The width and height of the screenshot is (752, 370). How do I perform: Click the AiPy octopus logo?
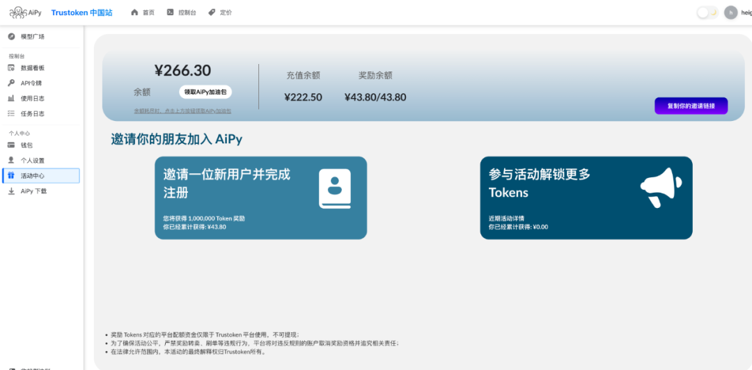[26, 13]
